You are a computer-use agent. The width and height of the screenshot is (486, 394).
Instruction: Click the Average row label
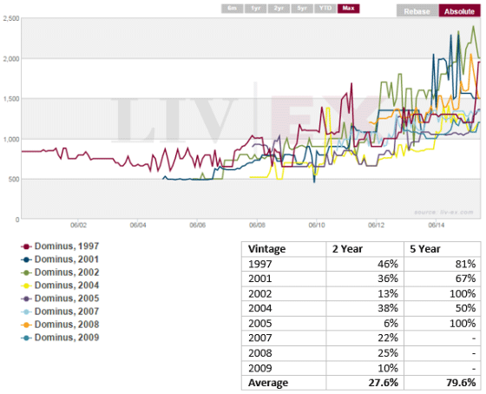pos(268,383)
